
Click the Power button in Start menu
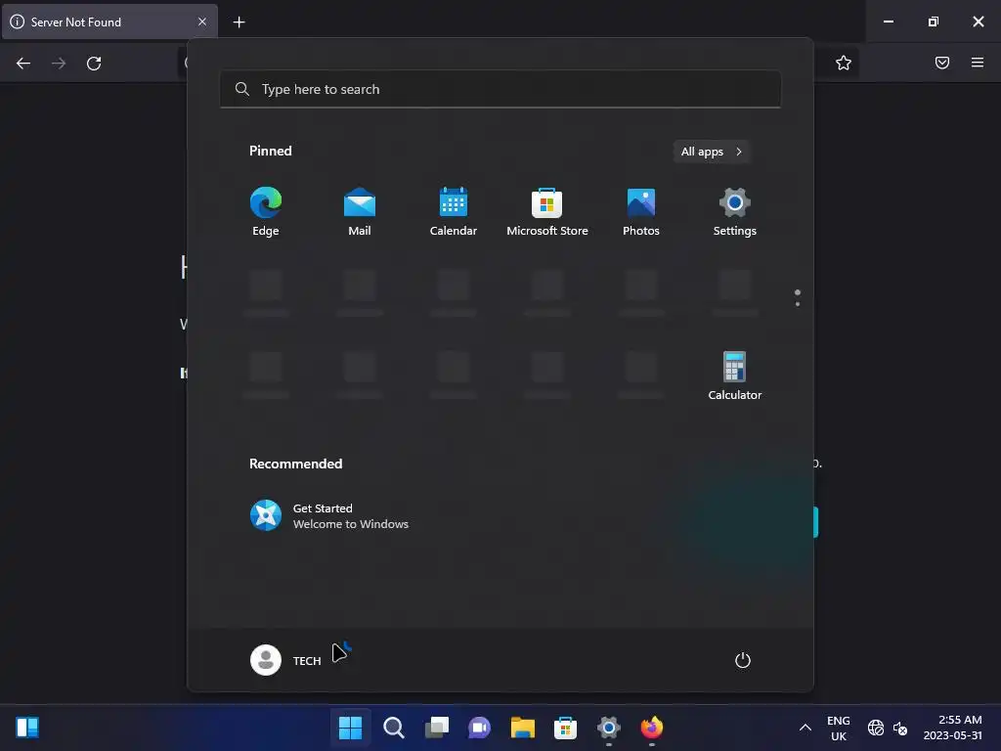[743, 660]
